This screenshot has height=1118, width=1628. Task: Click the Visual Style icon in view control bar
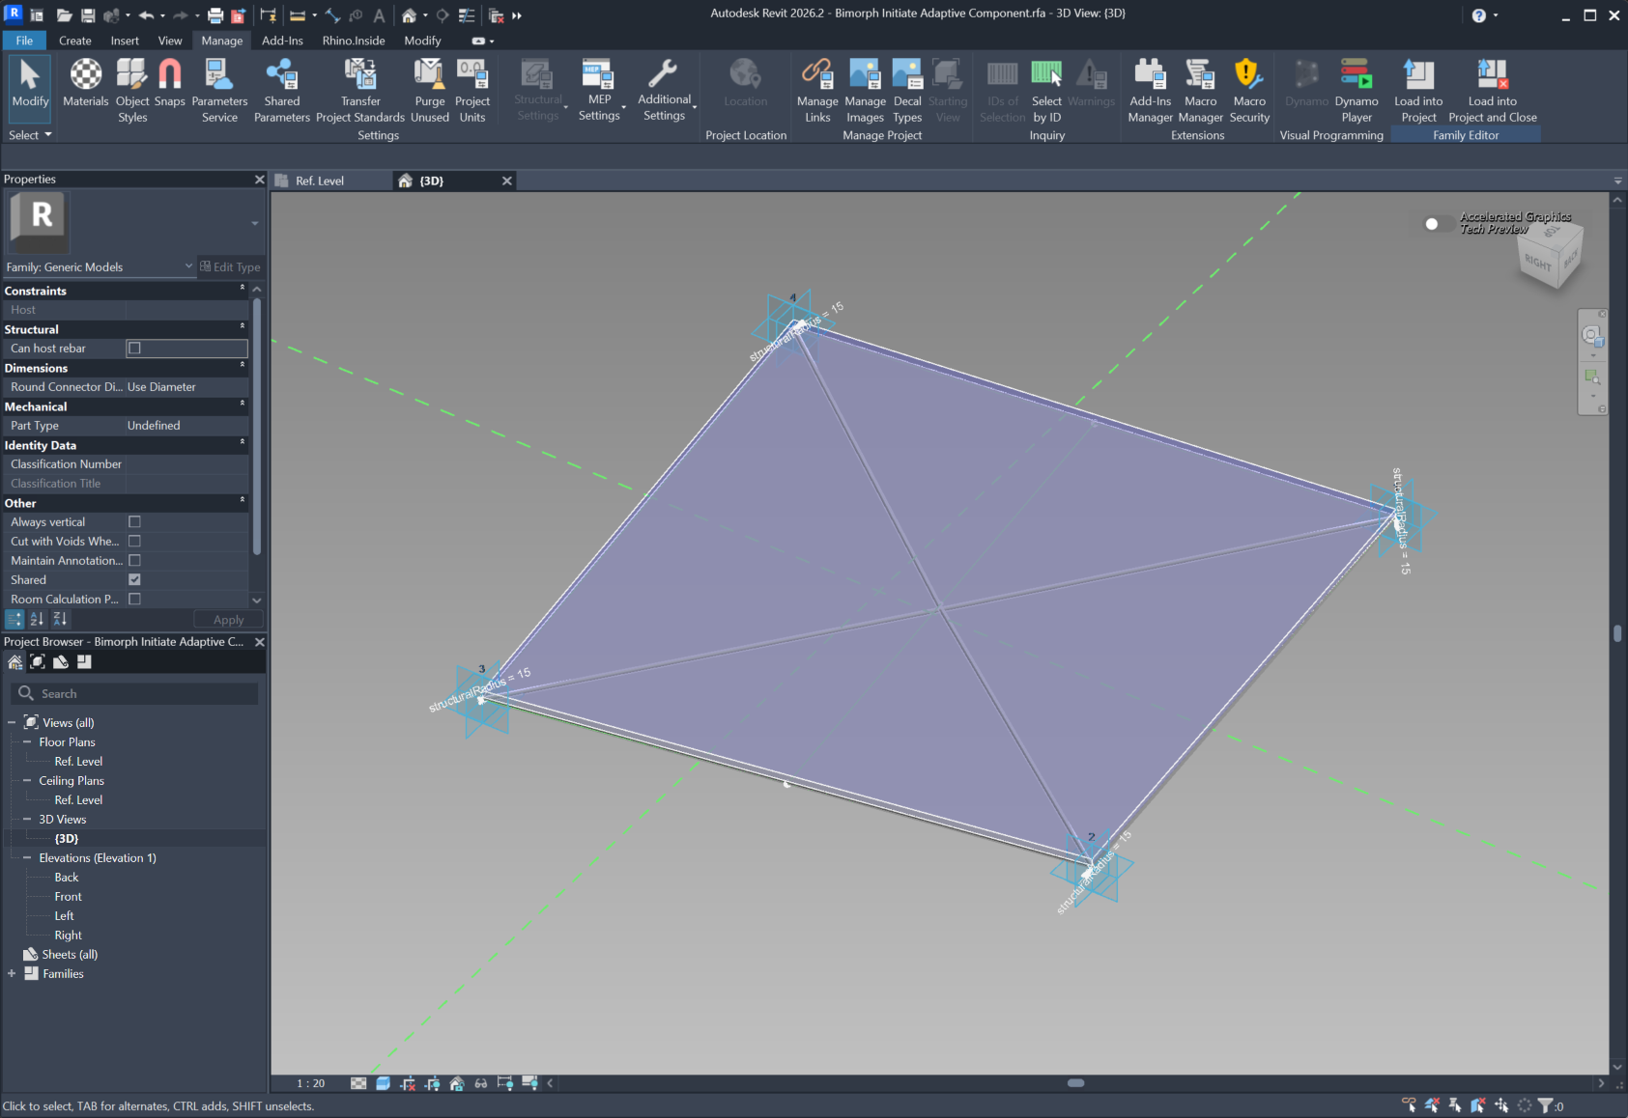(x=383, y=1083)
